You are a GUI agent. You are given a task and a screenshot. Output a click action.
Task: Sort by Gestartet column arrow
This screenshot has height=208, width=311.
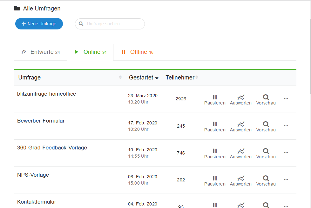tap(157, 78)
